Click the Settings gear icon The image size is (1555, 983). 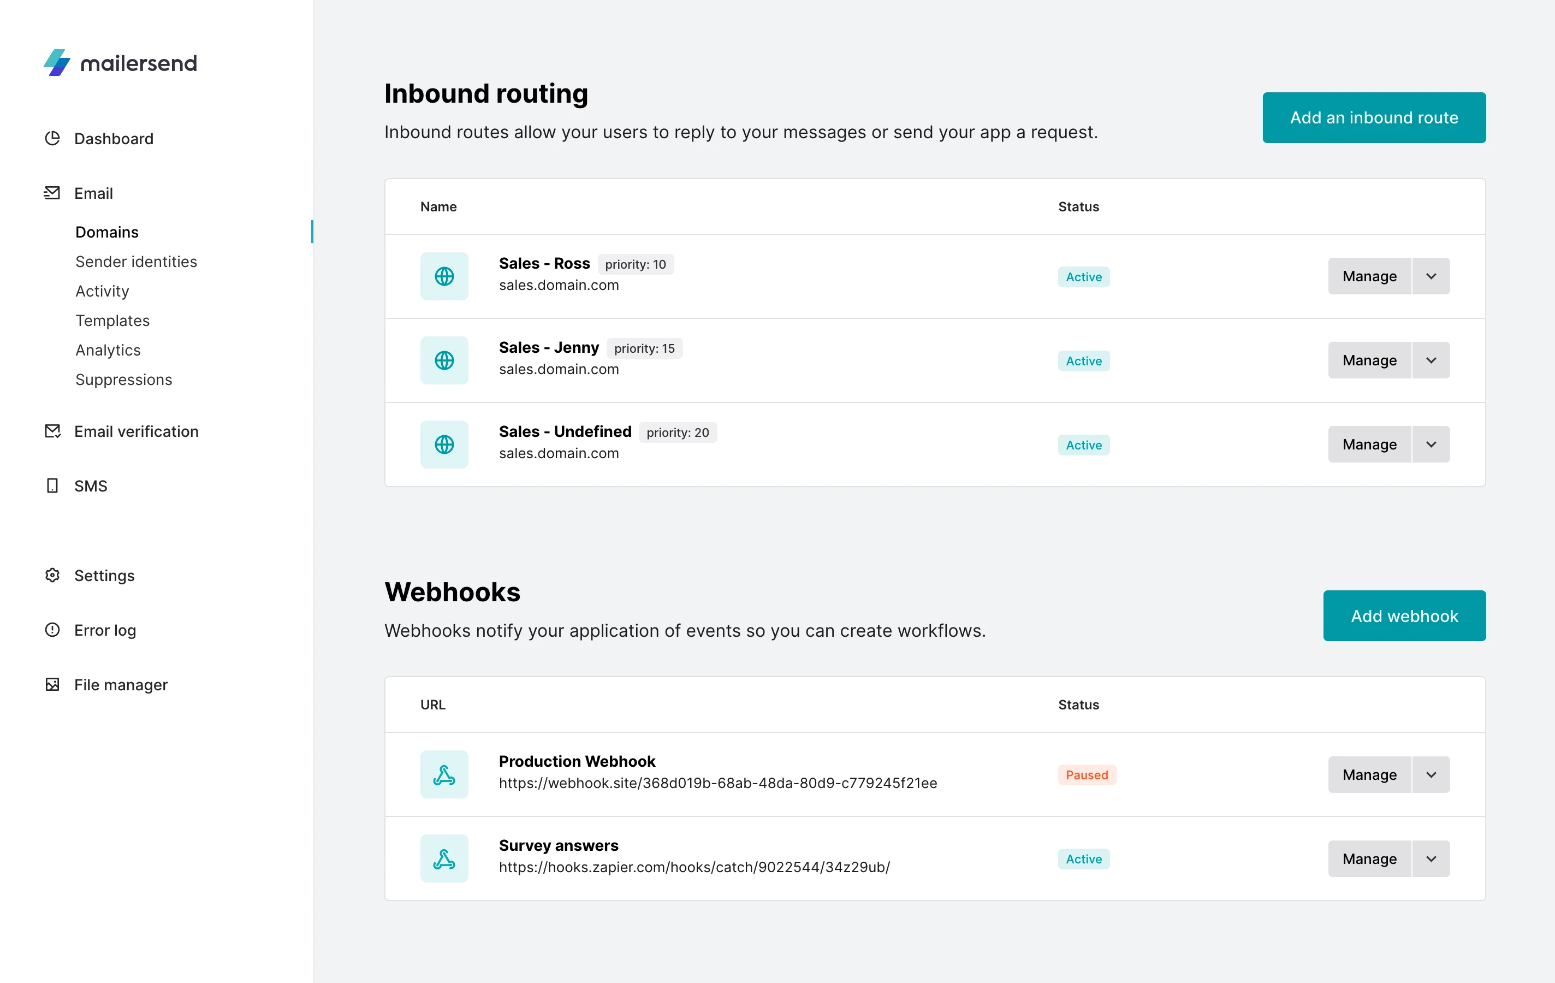pyautogui.click(x=52, y=576)
